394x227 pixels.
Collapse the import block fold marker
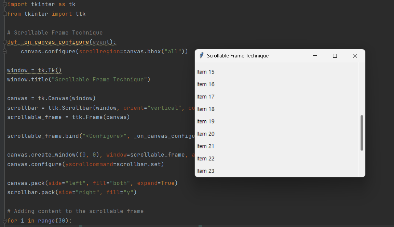[x=4, y=4]
